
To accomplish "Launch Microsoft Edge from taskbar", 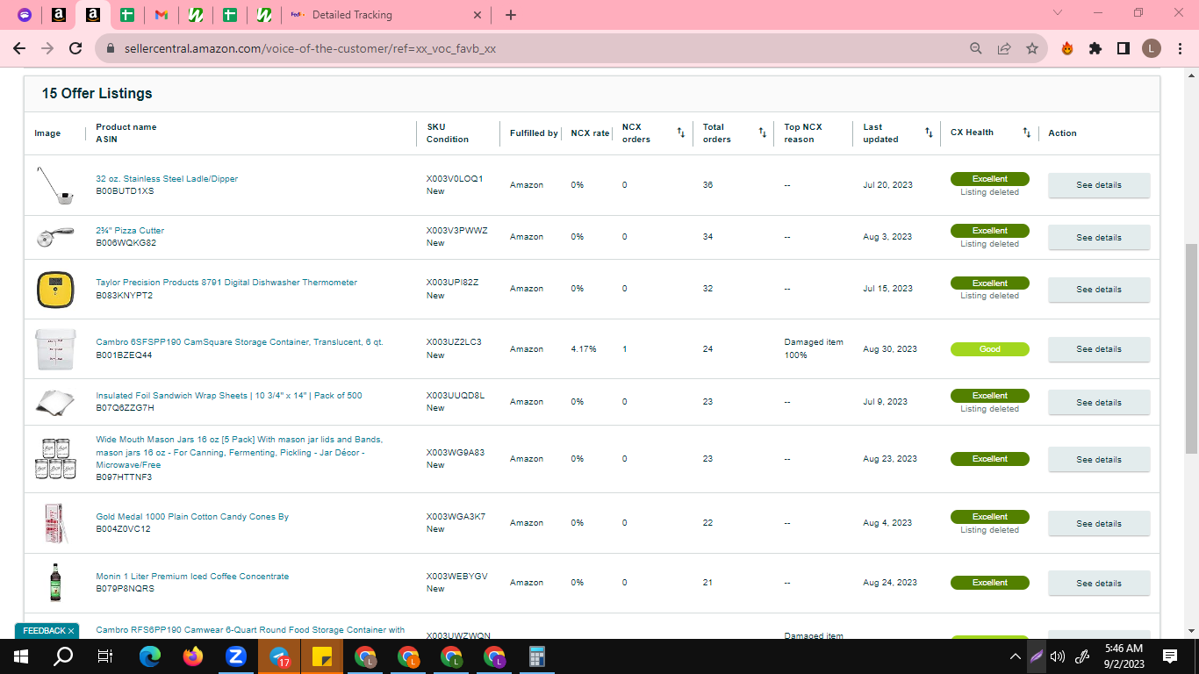I will point(150,656).
